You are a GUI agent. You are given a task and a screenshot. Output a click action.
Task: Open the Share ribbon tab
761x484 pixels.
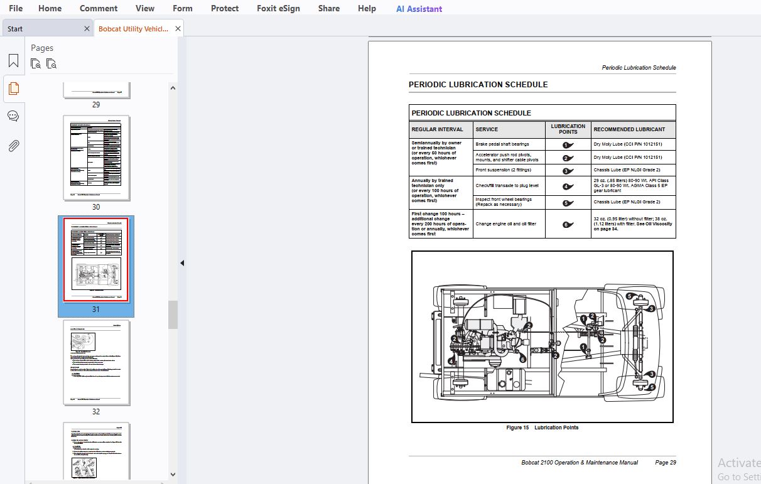(x=329, y=8)
